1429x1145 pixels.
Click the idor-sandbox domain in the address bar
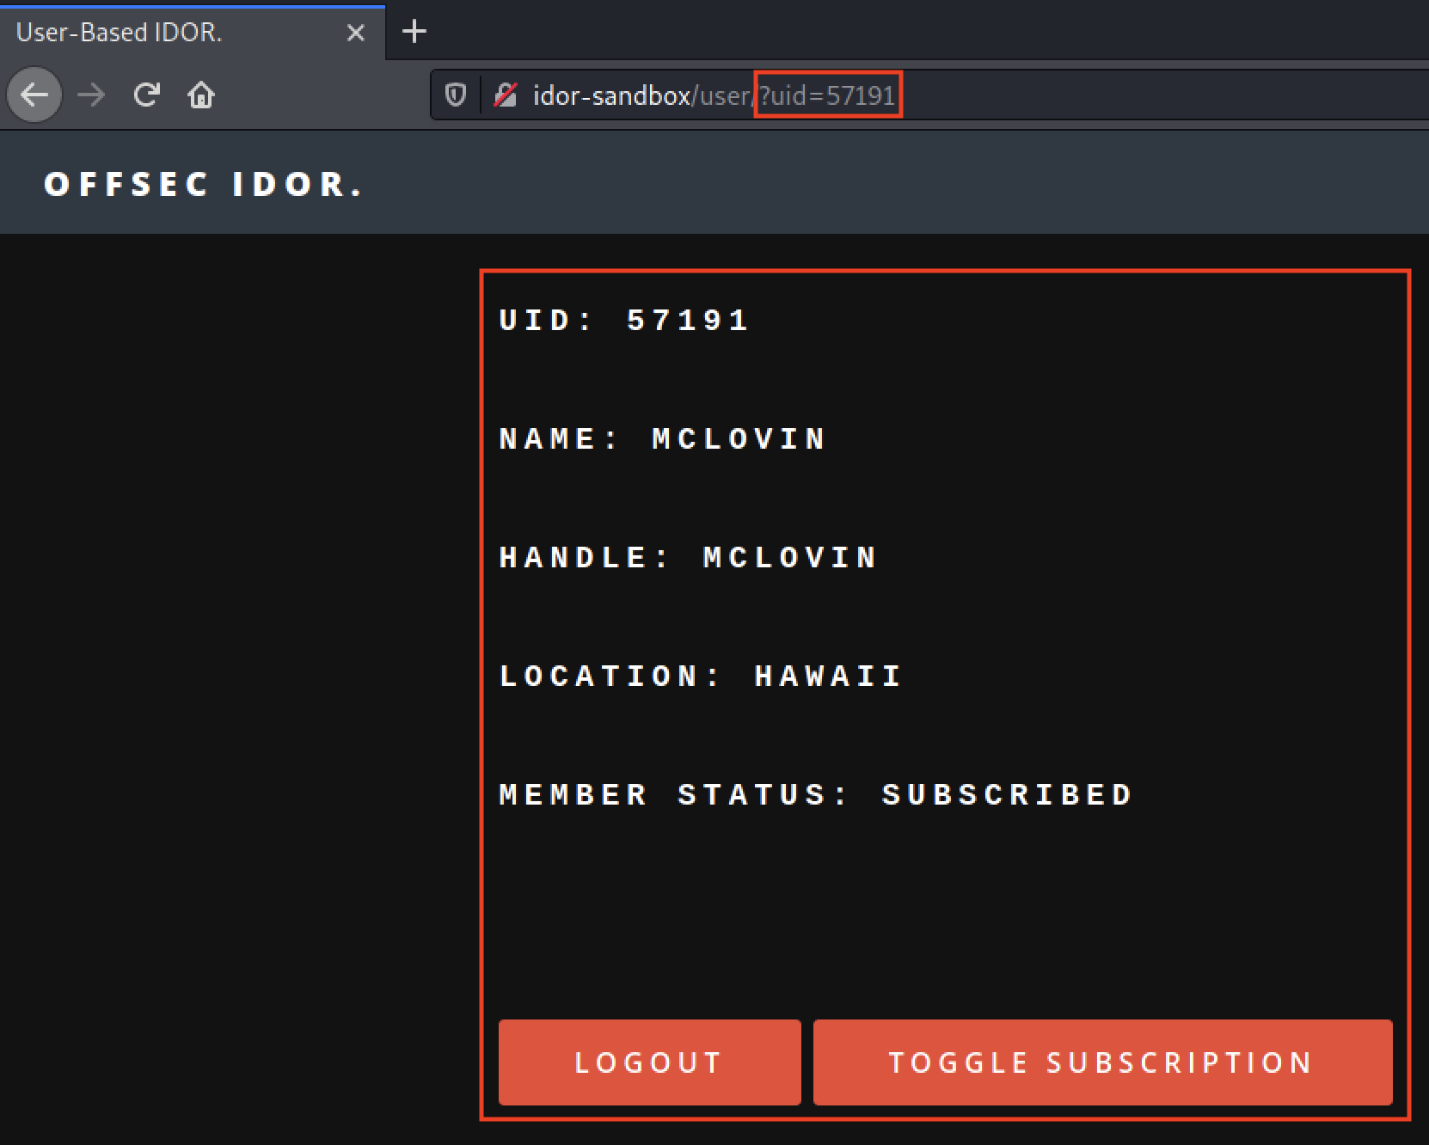(x=611, y=95)
